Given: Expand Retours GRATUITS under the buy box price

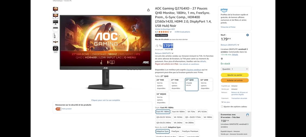Looking at the screenshot, I should point(230,45).
